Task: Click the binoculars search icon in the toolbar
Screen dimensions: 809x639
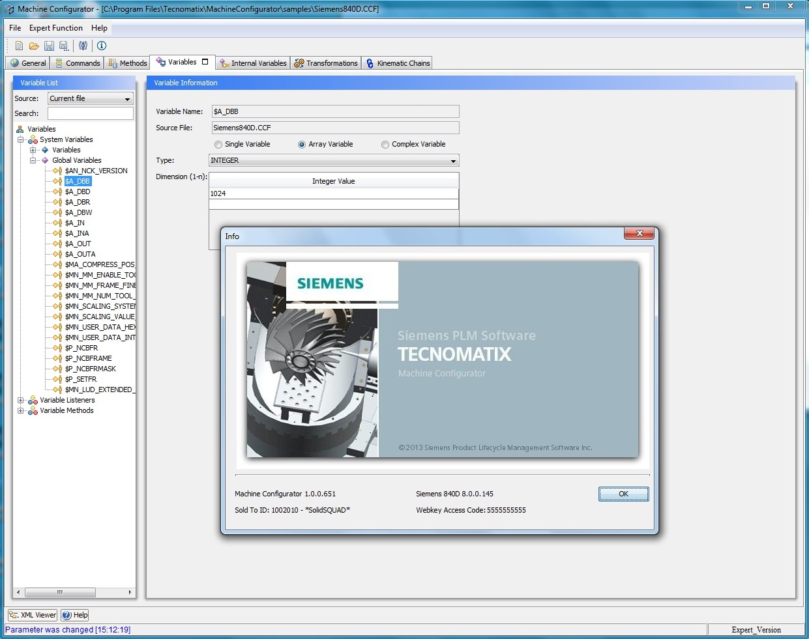Action: pyautogui.click(x=83, y=46)
